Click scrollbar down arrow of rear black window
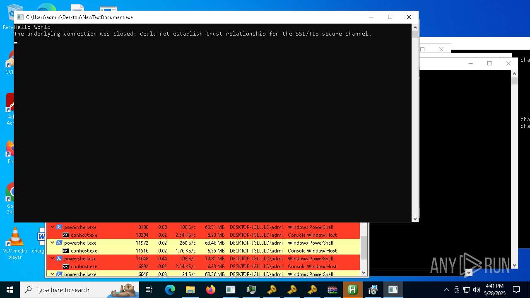Image resolution: width=530 pixels, height=298 pixels. 515,265
